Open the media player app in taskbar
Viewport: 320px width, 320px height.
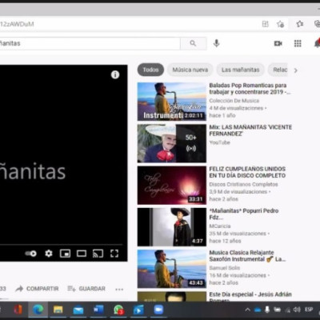click(x=138, y=310)
